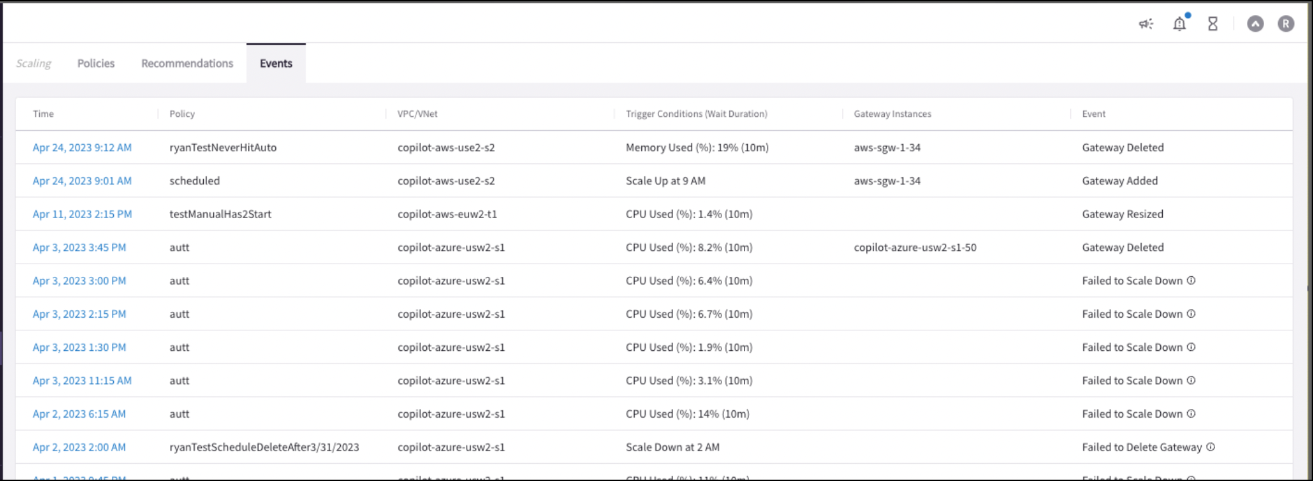Image resolution: width=1313 pixels, height=481 pixels.
Task: Click the Gateway Resized event text
Action: coord(1122,214)
